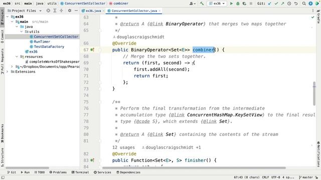Collapse utils folder tree node
The height and width of the screenshot is (180, 321).
(x=22, y=31)
